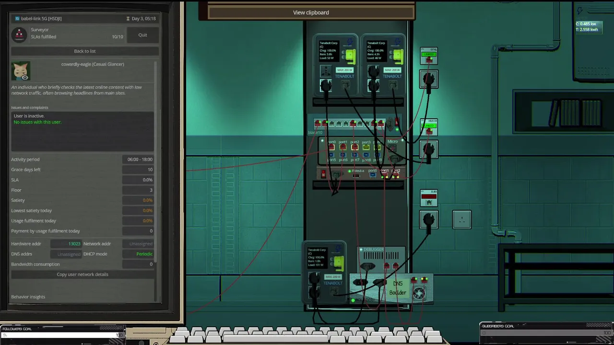
Task: Click the Floor value 3
Action: [x=138, y=190]
